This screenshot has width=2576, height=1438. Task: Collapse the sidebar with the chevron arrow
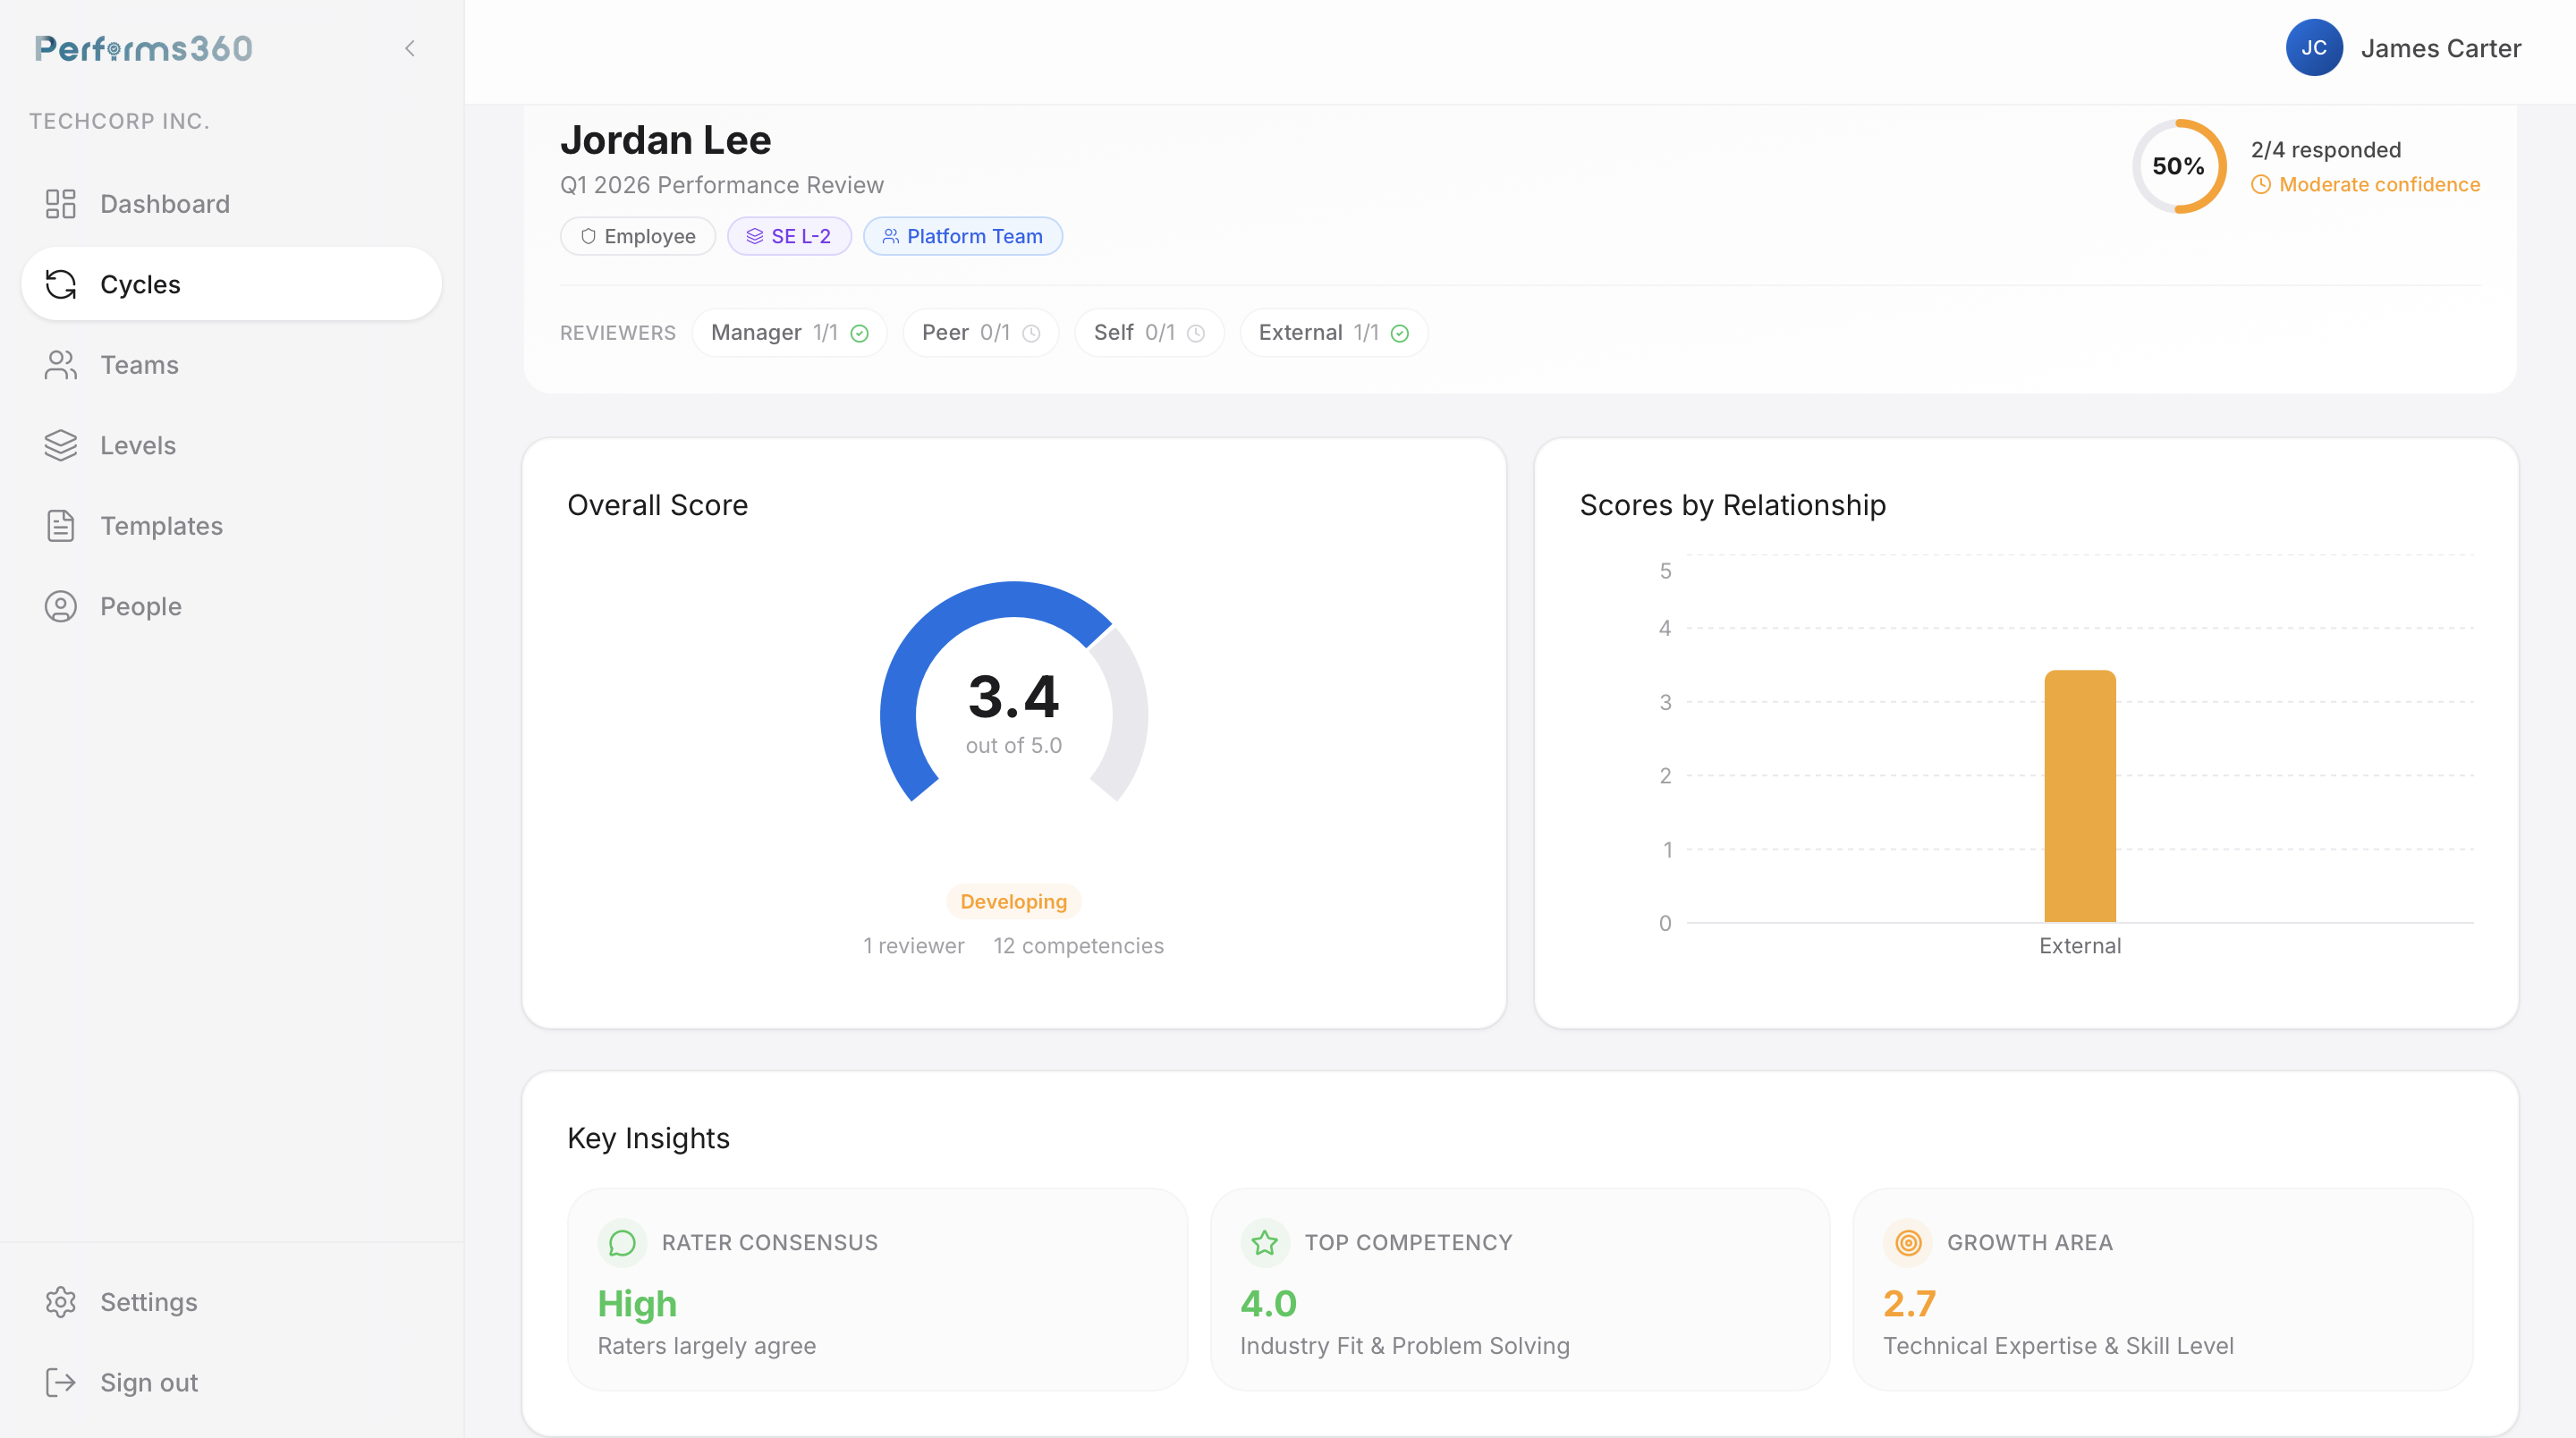409,48
